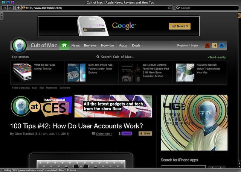The image size is (241, 172).
Task: Click the vertical scrollbar thumb
Action: pyautogui.click(x=239, y=15)
